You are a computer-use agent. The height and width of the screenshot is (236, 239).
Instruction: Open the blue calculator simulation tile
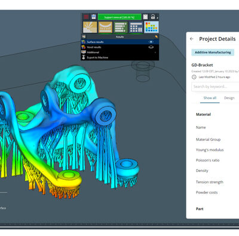click(x=136, y=27)
